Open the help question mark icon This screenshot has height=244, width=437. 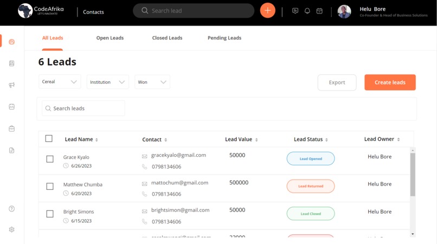(12, 209)
